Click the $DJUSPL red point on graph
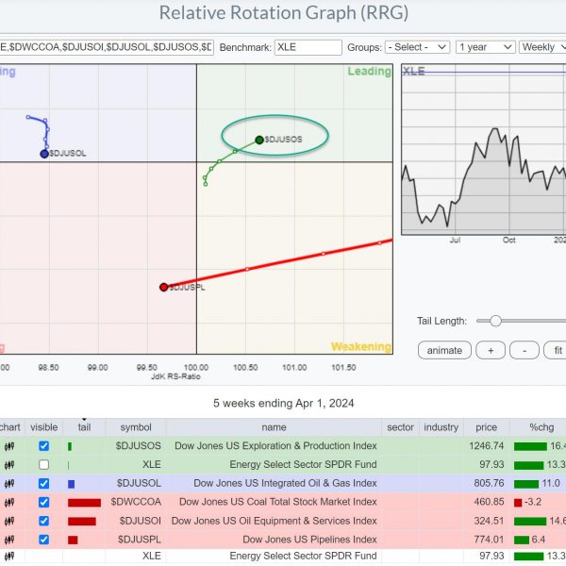The image size is (566, 566). (164, 287)
